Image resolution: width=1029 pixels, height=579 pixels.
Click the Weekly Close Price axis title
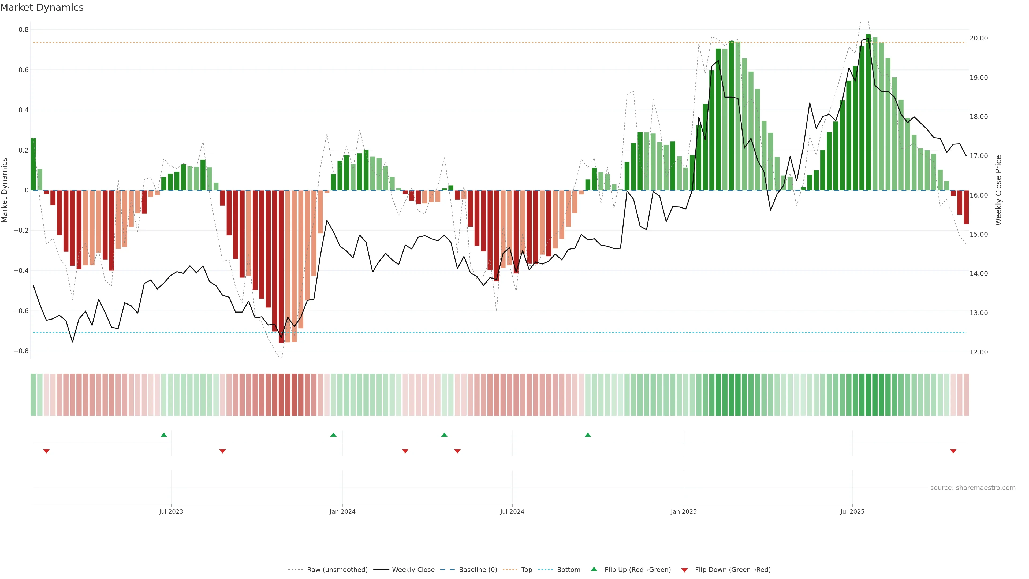[x=998, y=190]
